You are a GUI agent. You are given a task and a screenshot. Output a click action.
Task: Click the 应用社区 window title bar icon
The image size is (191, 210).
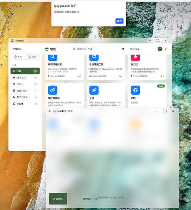(x=12, y=41)
